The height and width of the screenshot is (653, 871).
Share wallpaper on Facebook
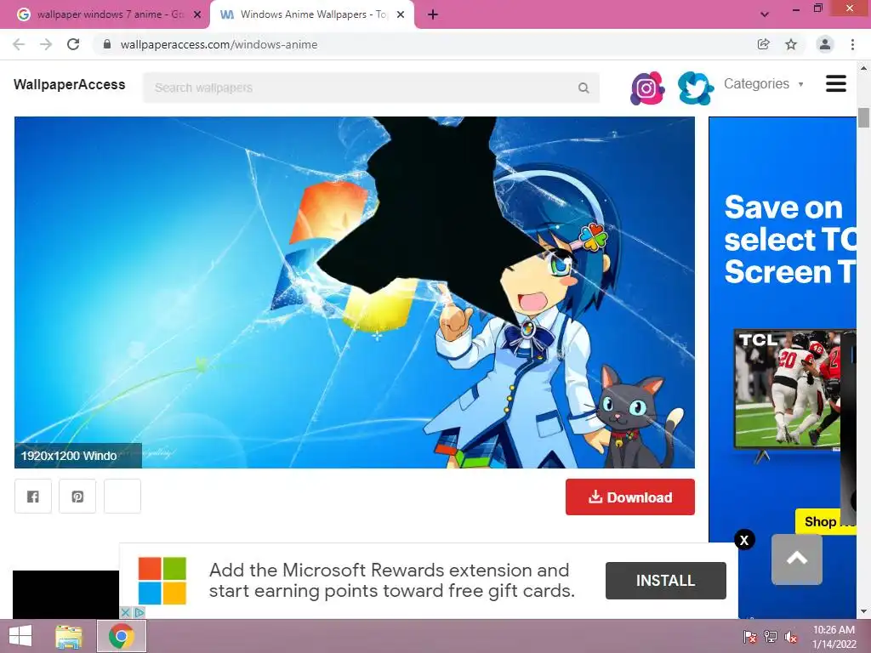(x=33, y=497)
